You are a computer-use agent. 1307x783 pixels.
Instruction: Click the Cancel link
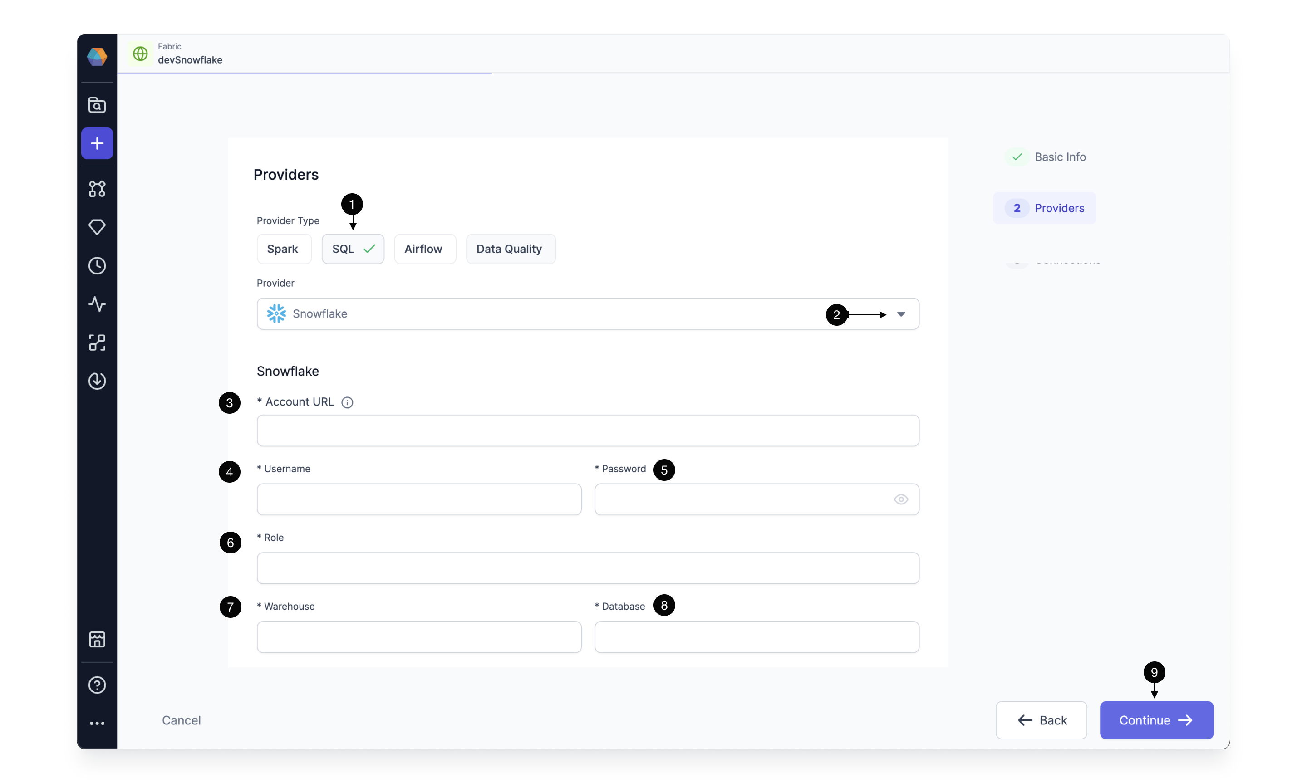(x=181, y=720)
